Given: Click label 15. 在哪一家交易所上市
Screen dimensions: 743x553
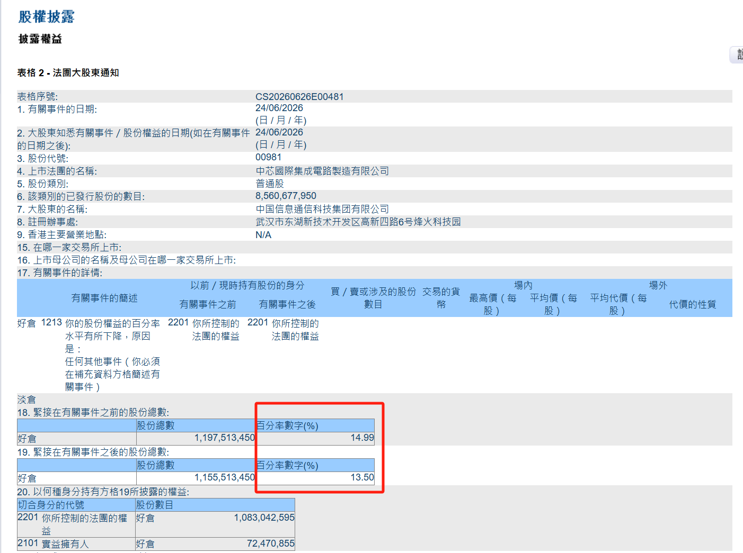Looking at the screenshot, I should pos(69,247).
